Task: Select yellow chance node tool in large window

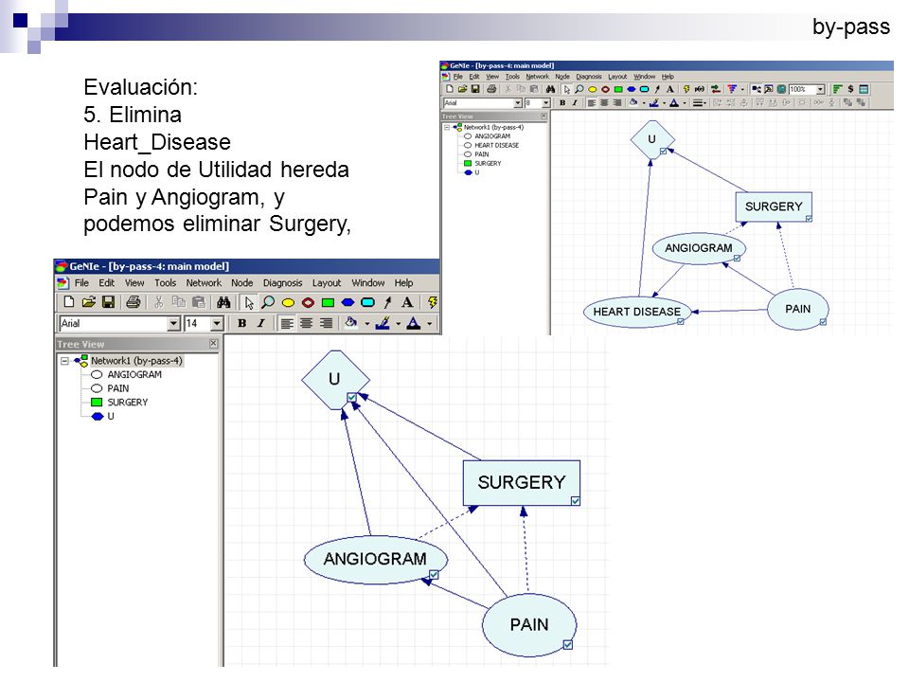Action: coord(288,303)
